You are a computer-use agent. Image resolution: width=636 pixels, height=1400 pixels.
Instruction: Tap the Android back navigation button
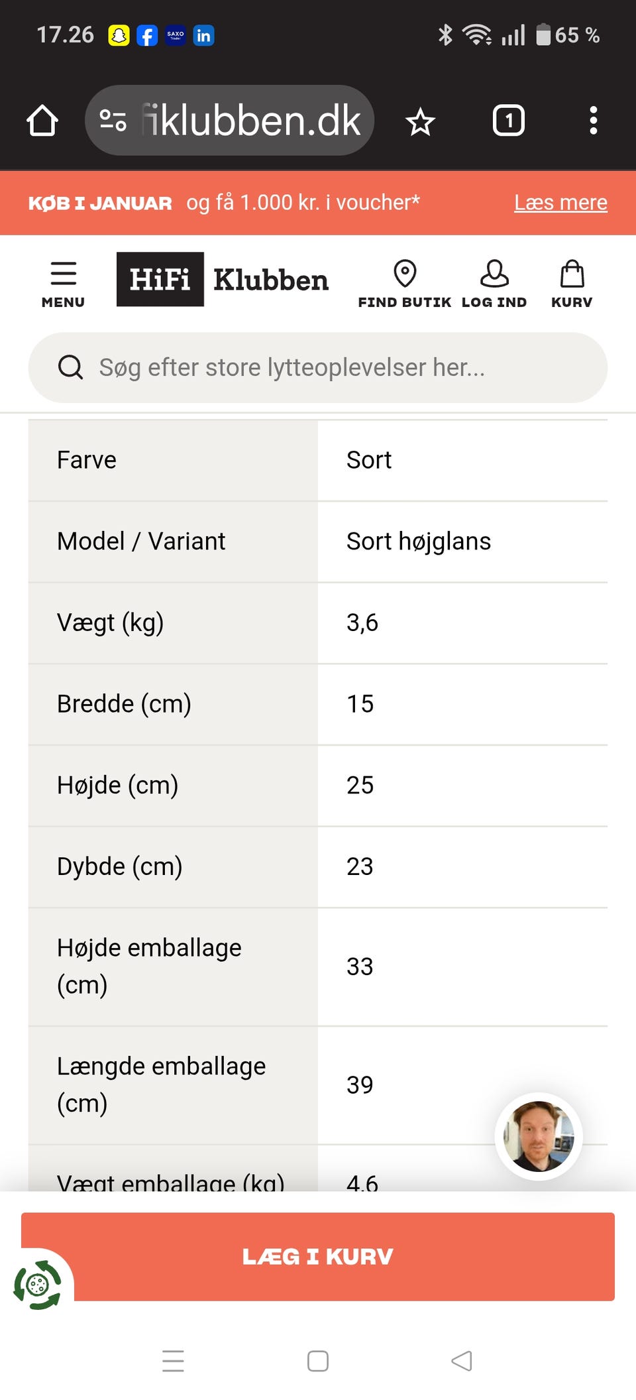pyautogui.click(x=462, y=1361)
